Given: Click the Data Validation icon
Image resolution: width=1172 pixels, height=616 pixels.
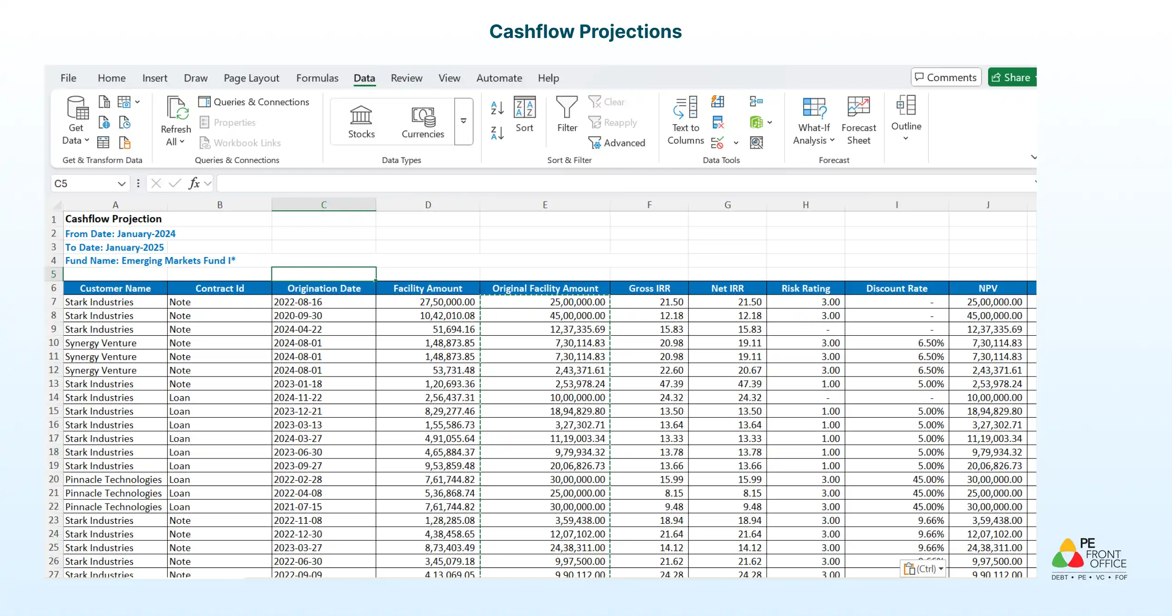Looking at the screenshot, I should click(x=718, y=143).
